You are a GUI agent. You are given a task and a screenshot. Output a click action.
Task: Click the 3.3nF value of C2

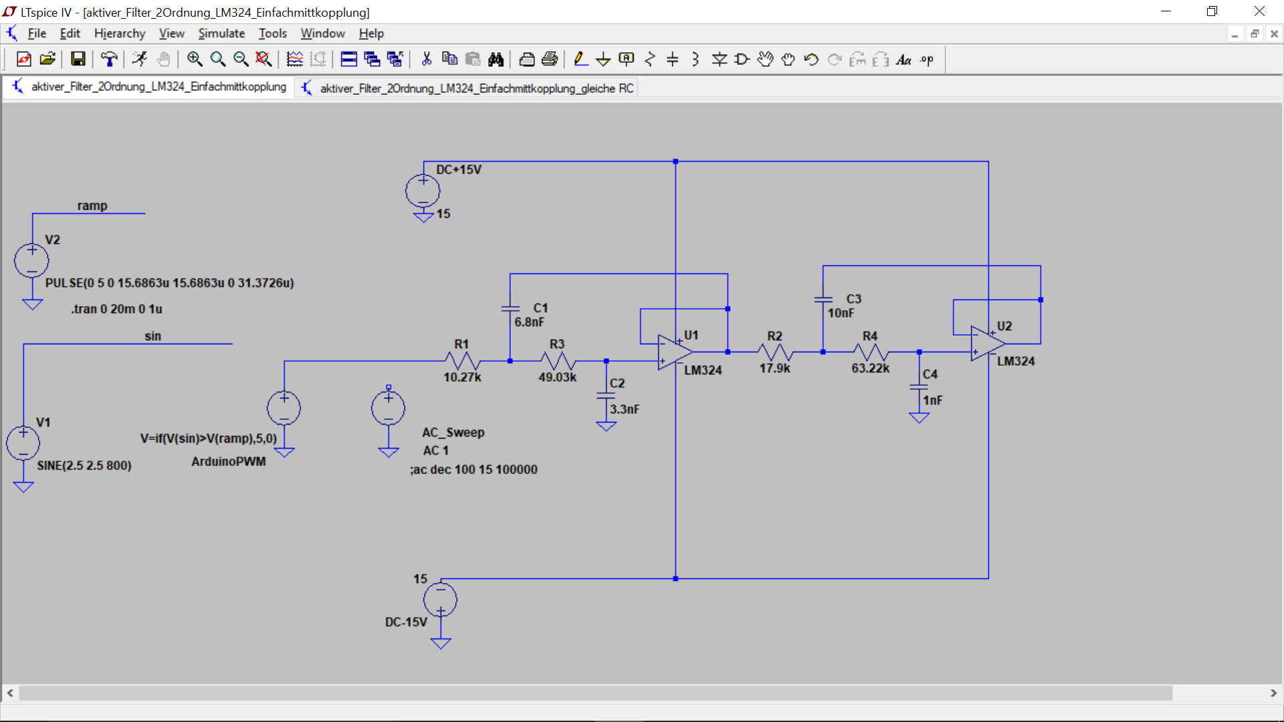625,409
